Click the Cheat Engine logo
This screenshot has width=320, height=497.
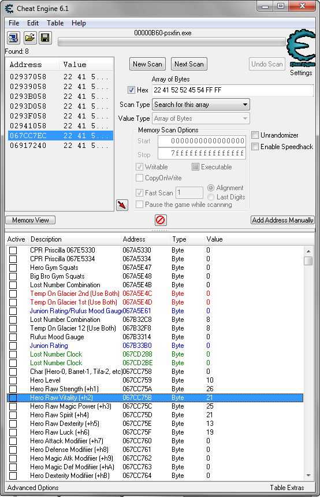[x=301, y=47]
